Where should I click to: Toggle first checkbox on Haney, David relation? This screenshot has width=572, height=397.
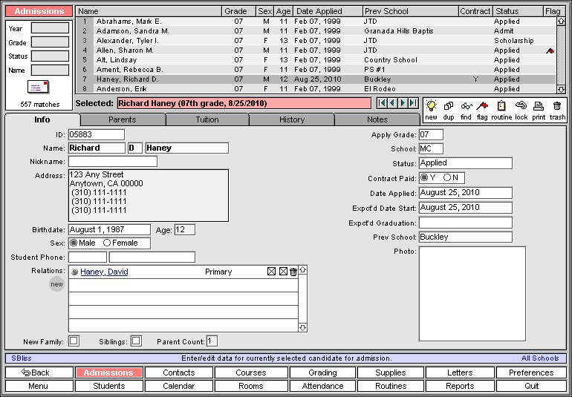click(271, 272)
